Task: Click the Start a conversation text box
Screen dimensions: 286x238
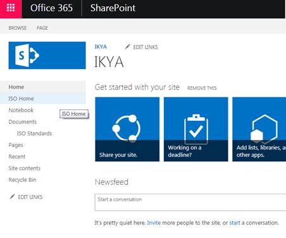Action: (190, 202)
